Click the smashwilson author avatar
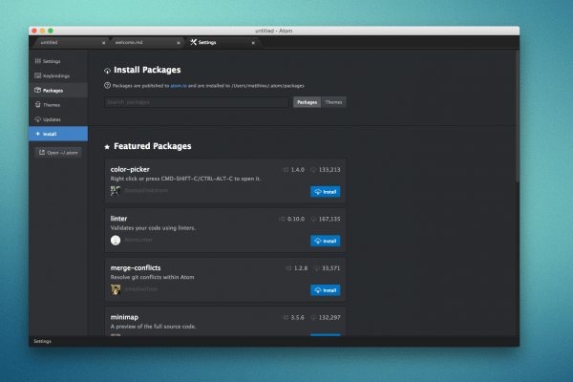Image resolution: width=573 pixels, height=382 pixels. click(x=116, y=289)
